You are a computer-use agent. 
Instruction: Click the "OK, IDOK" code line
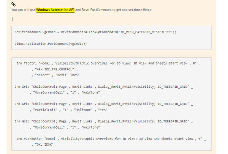coord(44,144)
